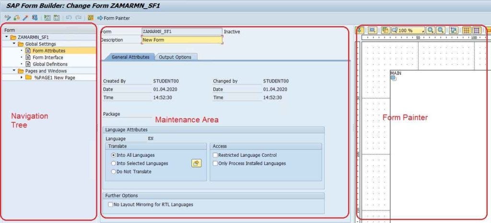Click the Redo arrow icon
Image resolution: width=491 pixels, height=223 pixels.
point(78,18)
